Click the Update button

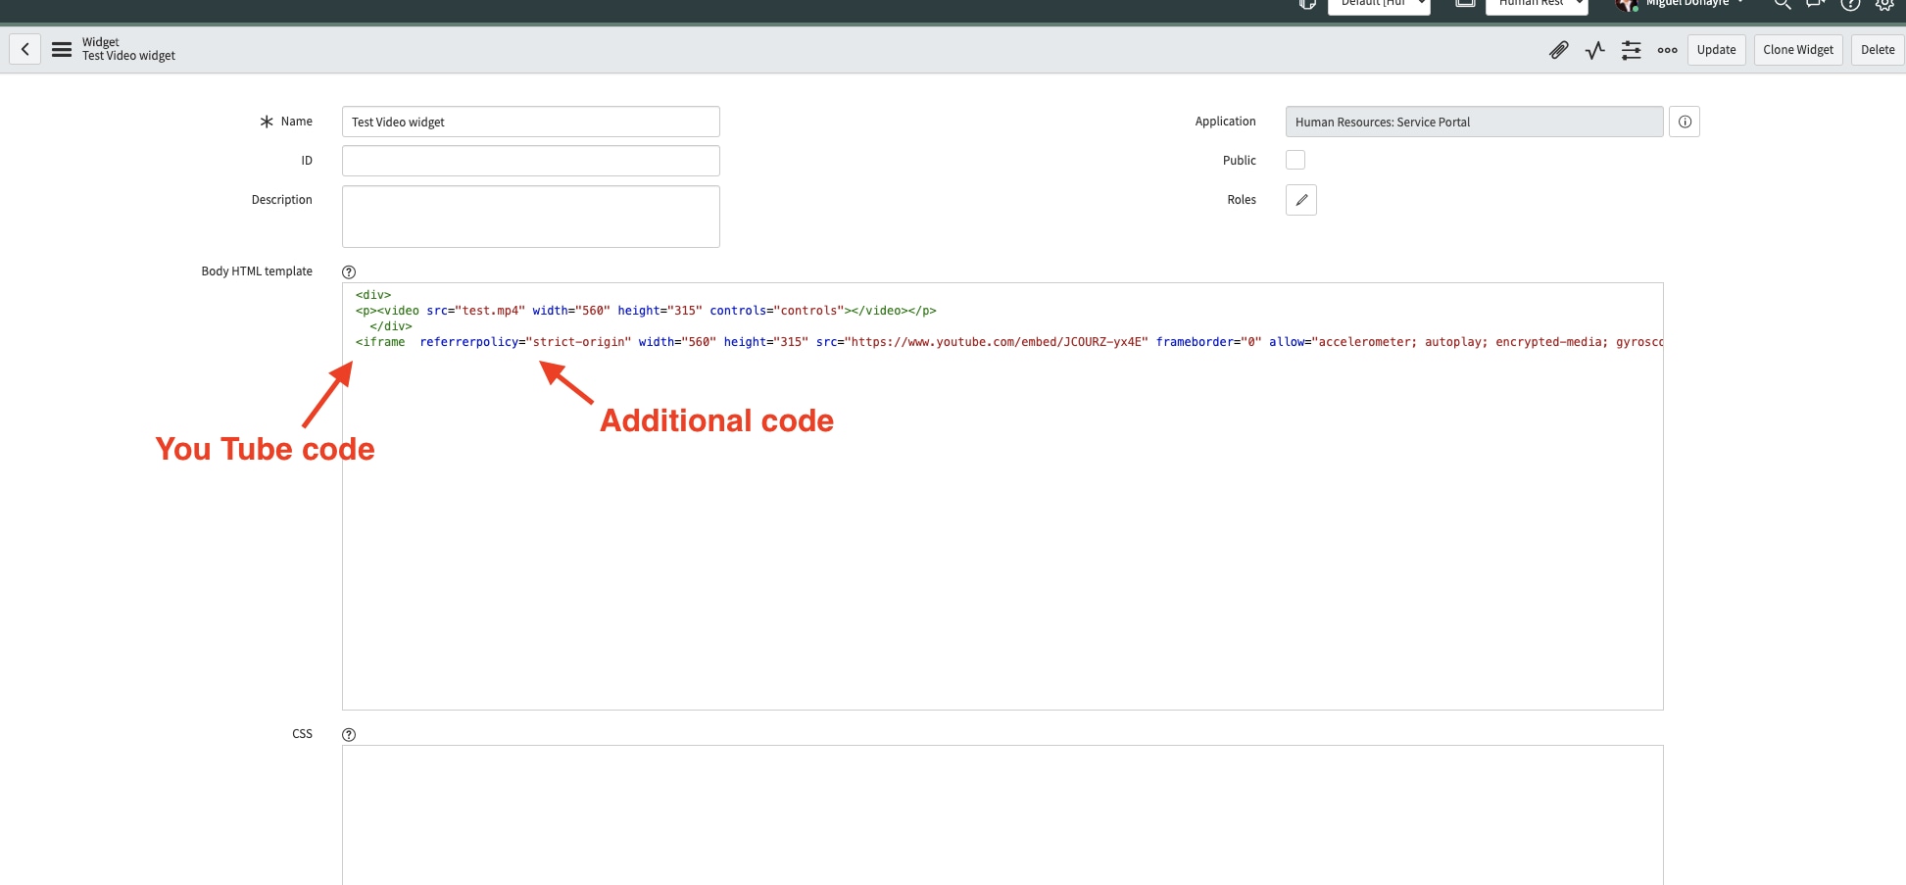(x=1716, y=49)
